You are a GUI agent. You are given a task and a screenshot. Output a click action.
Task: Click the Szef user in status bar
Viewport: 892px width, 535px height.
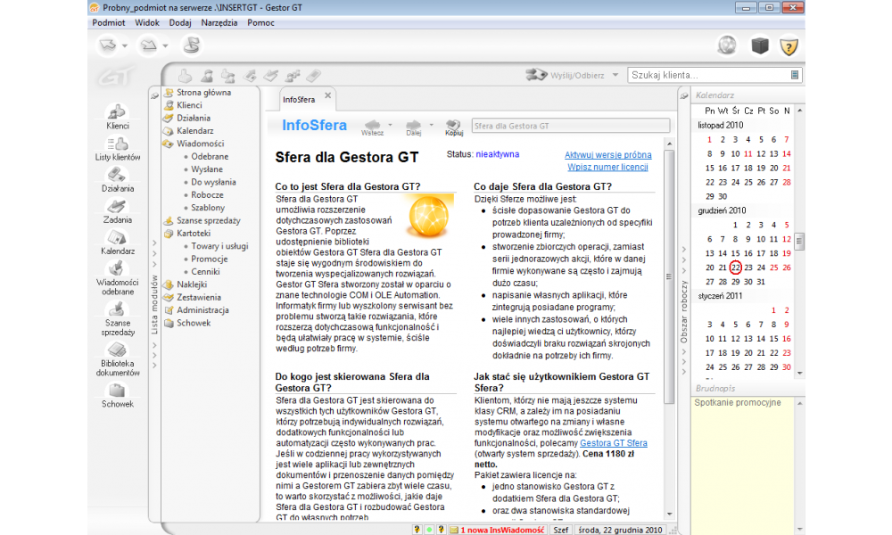click(x=560, y=530)
